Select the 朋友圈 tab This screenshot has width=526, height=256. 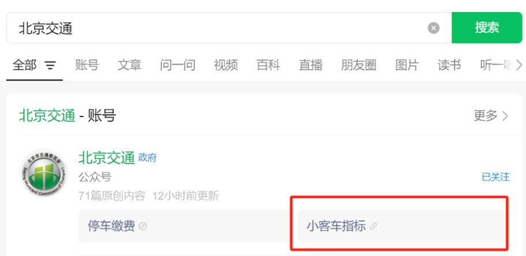tap(359, 65)
